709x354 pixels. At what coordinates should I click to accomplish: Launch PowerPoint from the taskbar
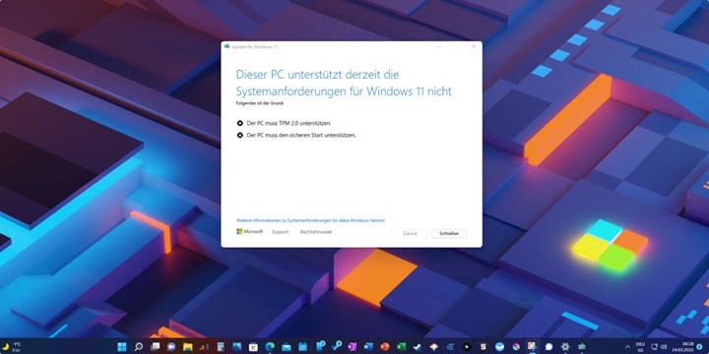385,347
